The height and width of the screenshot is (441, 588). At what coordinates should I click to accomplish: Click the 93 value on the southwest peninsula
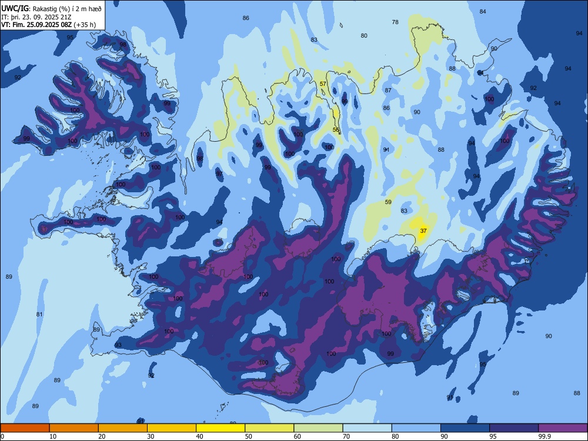coord(118,345)
